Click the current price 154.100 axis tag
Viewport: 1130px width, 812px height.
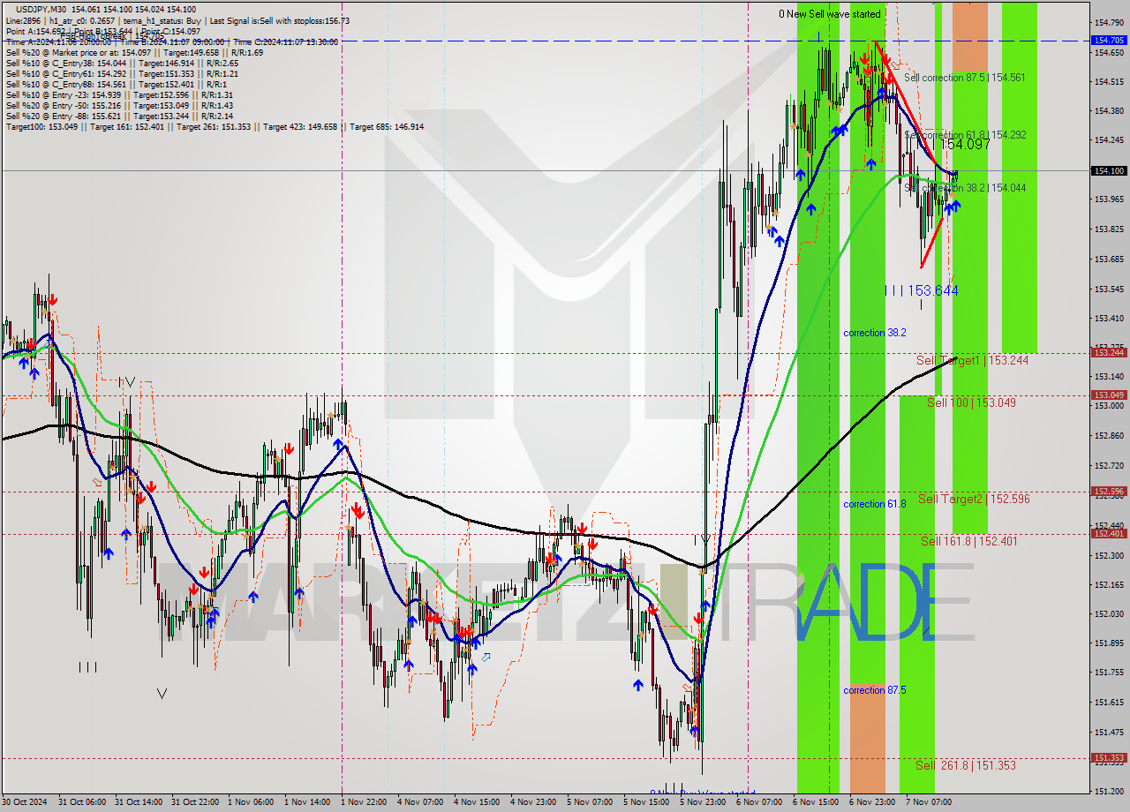tap(1110, 170)
